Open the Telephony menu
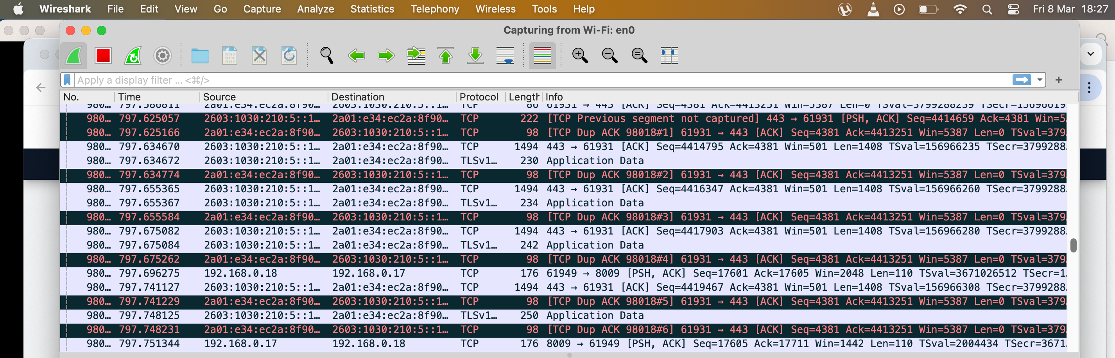Image resolution: width=1115 pixels, height=358 pixels. 435,9
